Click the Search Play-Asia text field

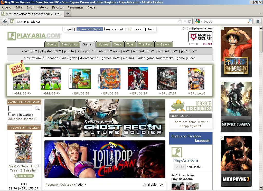(x=20, y=108)
